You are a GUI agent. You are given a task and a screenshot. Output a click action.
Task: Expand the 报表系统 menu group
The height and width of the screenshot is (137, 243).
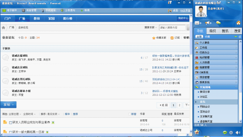(216, 82)
